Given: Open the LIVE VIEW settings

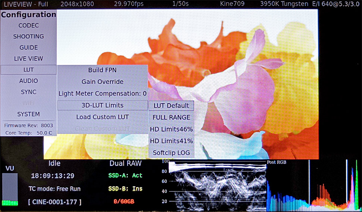Looking at the screenshot, I should click(x=28, y=58).
